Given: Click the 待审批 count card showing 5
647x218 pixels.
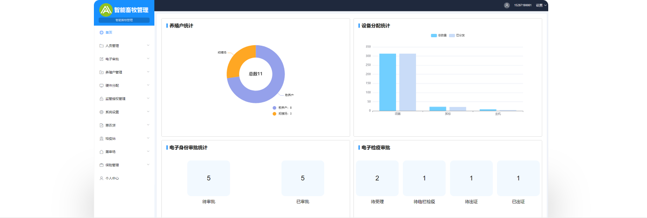Looking at the screenshot, I should pyautogui.click(x=208, y=178).
